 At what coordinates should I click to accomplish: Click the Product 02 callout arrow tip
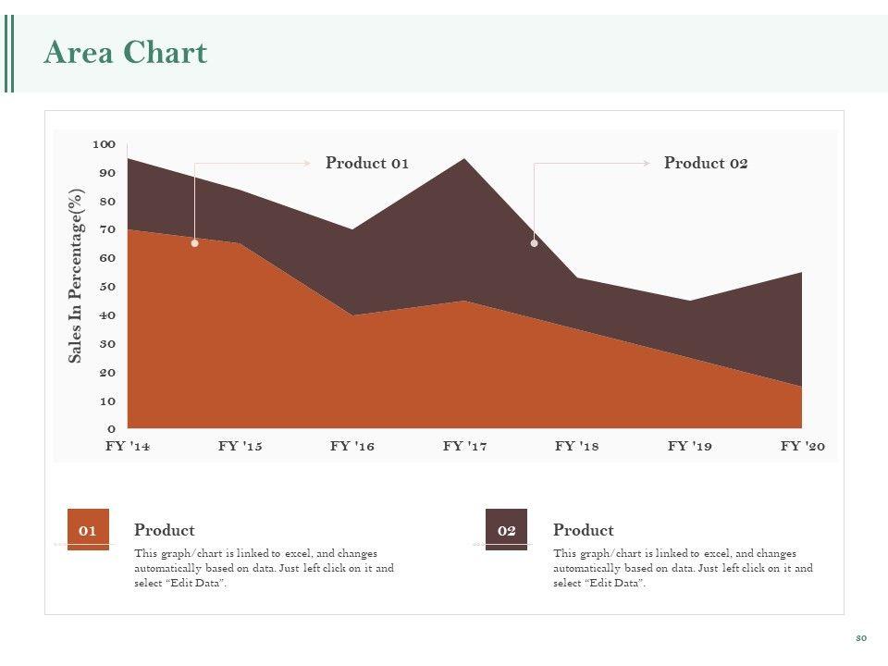click(647, 163)
